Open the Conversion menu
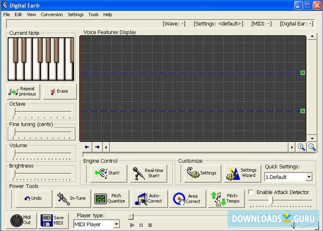323x231 pixels. 52,14
